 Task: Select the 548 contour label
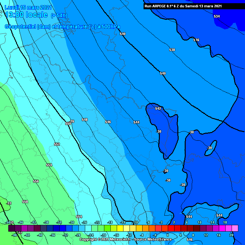point(85,120)
